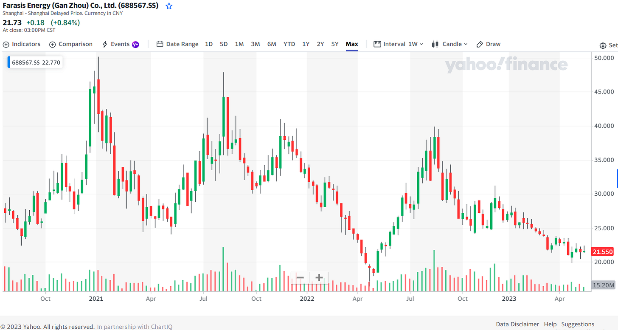Open chart Settings gear
This screenshot has height=330, width=618.
603,45
